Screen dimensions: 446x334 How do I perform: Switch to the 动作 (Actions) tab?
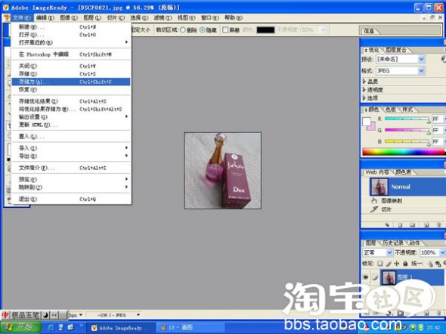(x=415, y=243)
